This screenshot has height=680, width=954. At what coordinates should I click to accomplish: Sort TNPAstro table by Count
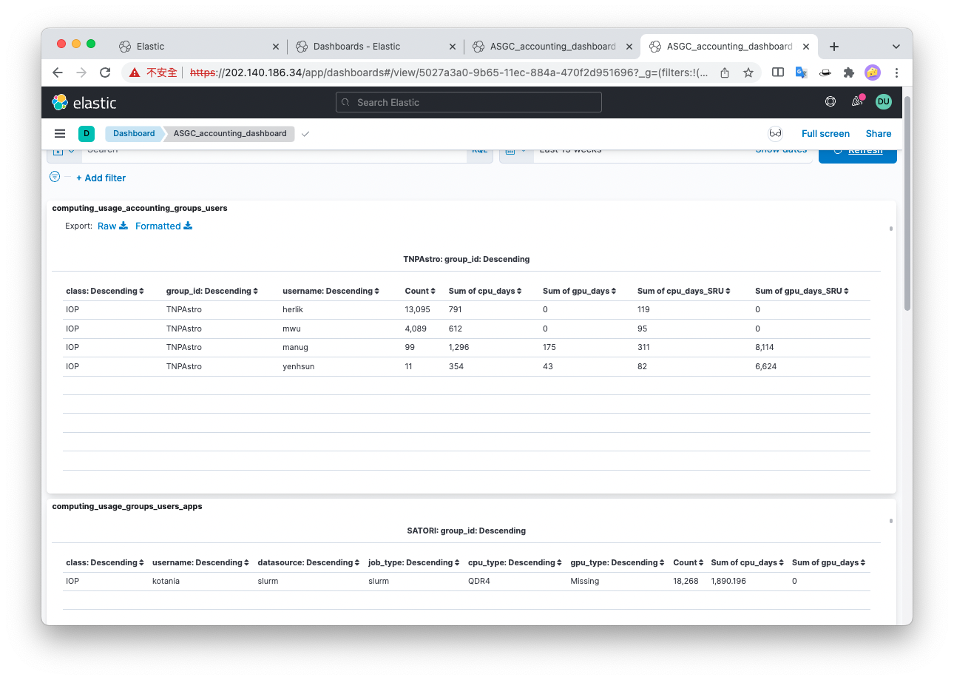pos(420,291)
